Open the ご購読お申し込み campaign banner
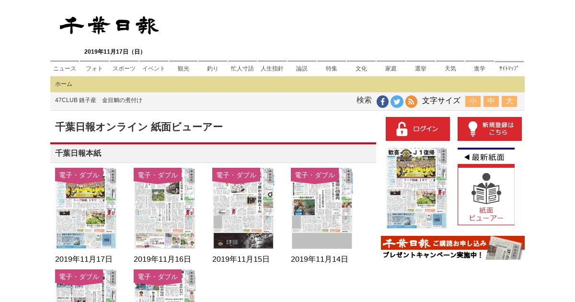Screen dimensions: 575x302 [x=453, y=248]
